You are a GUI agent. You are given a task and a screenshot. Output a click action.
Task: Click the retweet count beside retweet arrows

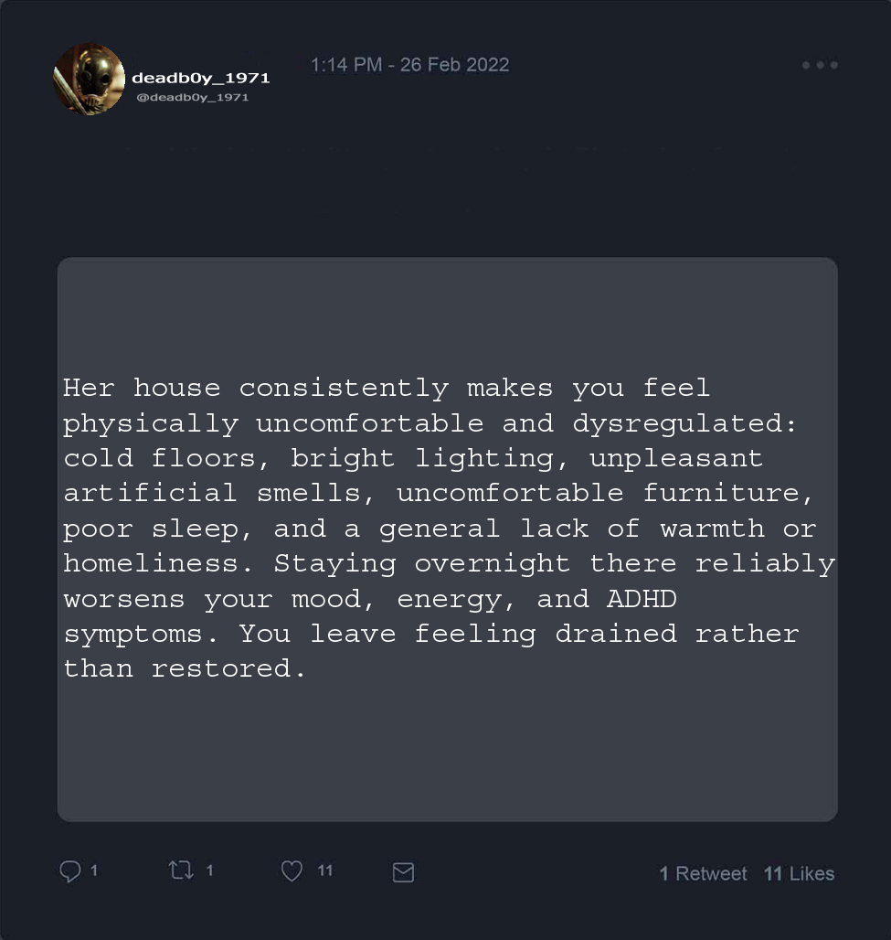click(209, 871)
